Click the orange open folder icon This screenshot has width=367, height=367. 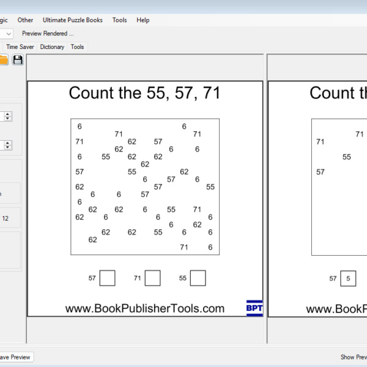coord(3,59)
